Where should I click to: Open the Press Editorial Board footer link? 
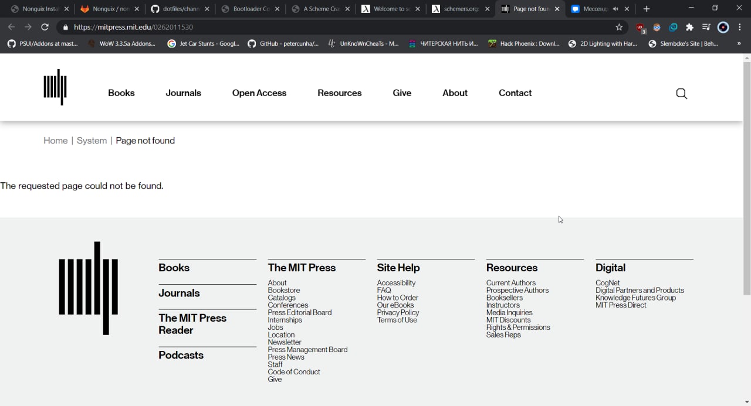299,313
